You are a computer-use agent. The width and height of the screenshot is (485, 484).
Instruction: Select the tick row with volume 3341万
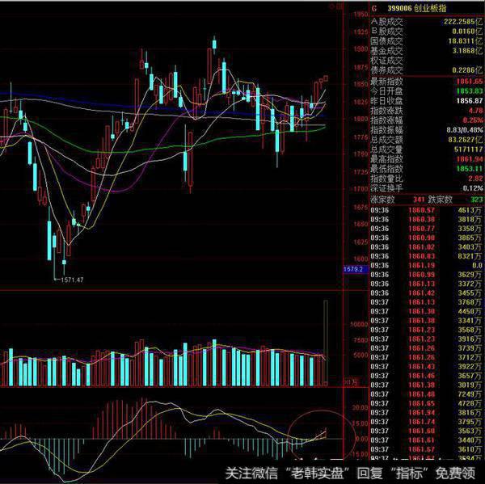[x=427, y=321]
